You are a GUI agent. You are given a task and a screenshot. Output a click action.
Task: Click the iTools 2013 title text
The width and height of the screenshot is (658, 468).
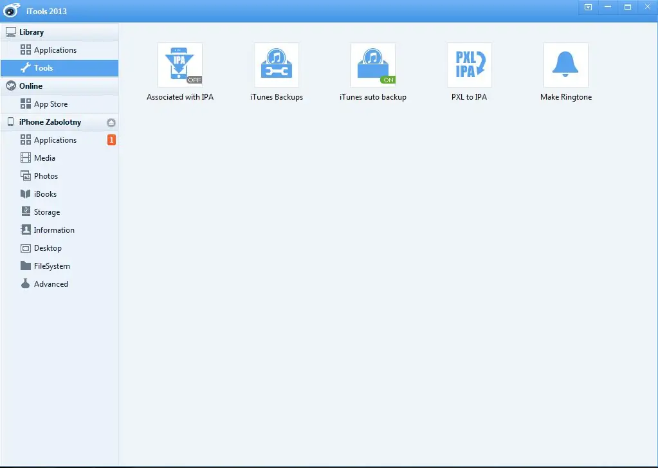[x=46, y=12]
